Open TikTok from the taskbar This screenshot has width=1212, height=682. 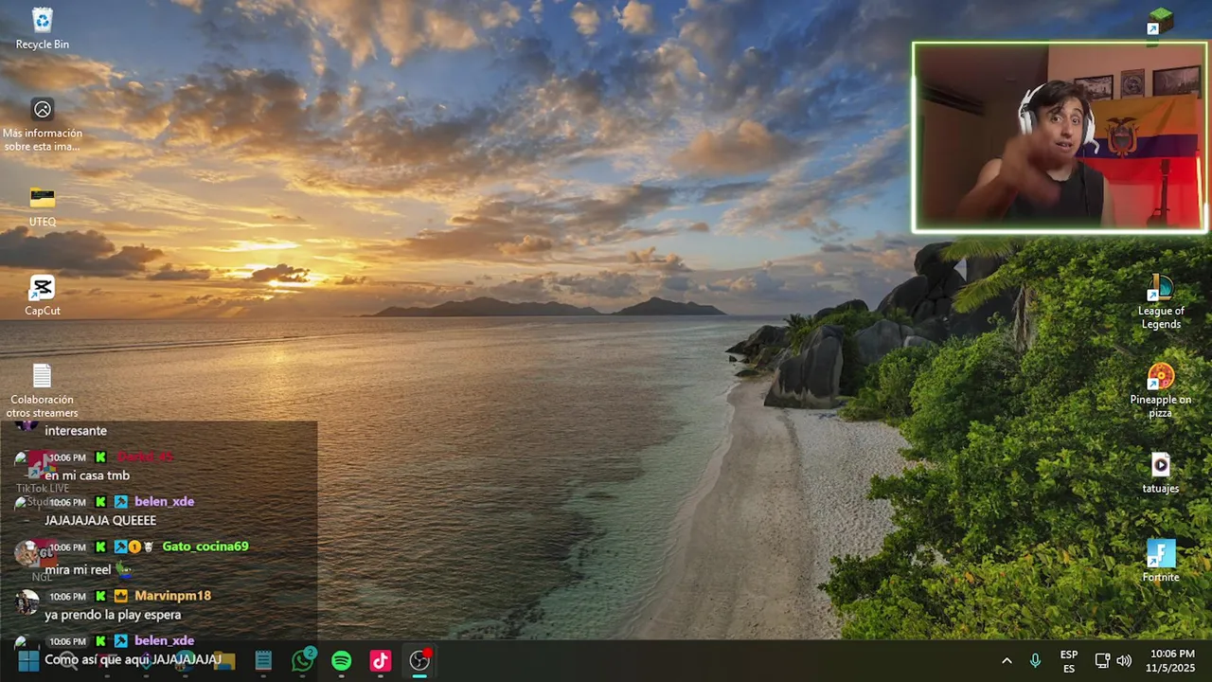coord(381,660)
